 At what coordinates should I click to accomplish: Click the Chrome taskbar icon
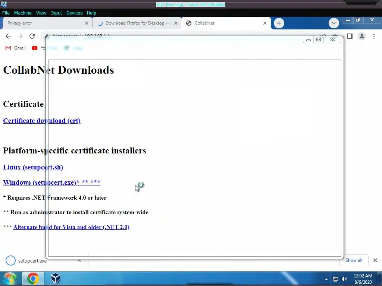click(33, 278)
